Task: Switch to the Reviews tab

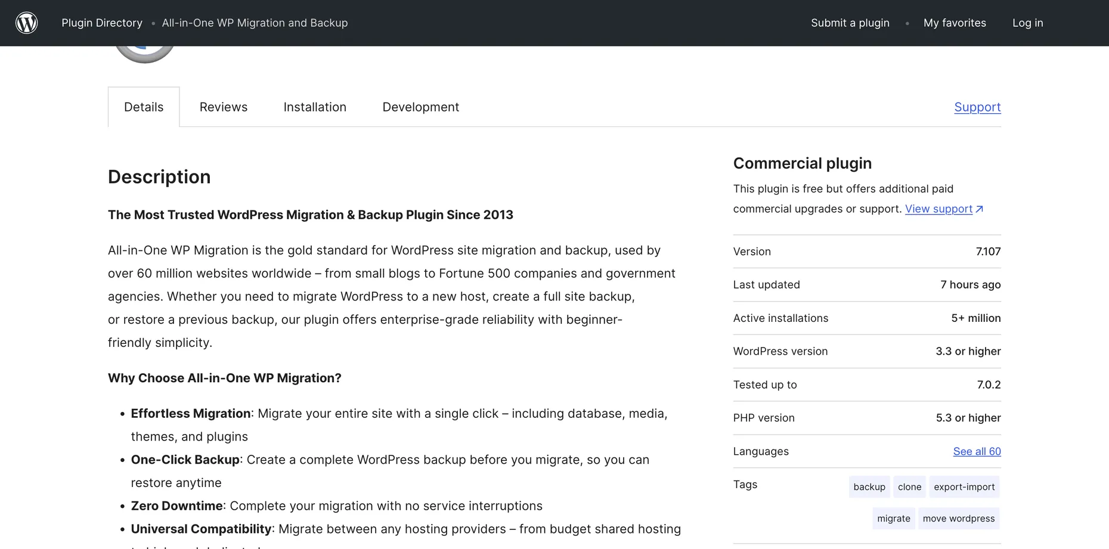Action: click(224, 107)
